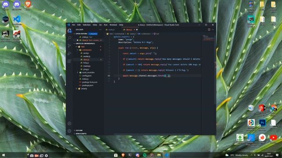Select clear.js in commands folder tree
This screenshot has width=282, height=158.
[86, 60]
